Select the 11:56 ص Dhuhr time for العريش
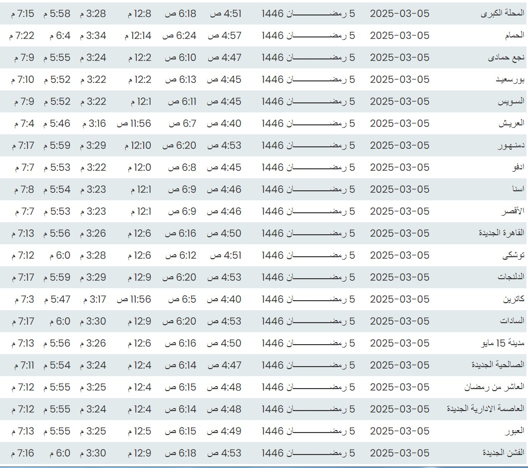 (134, 124)
